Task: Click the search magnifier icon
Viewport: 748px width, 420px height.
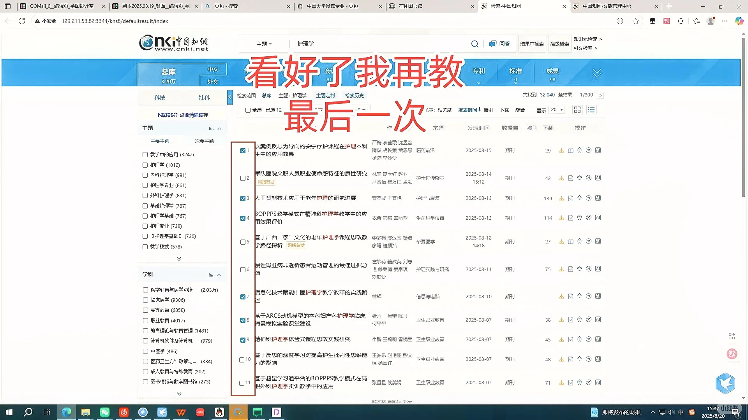Action: tap(475, 44)
